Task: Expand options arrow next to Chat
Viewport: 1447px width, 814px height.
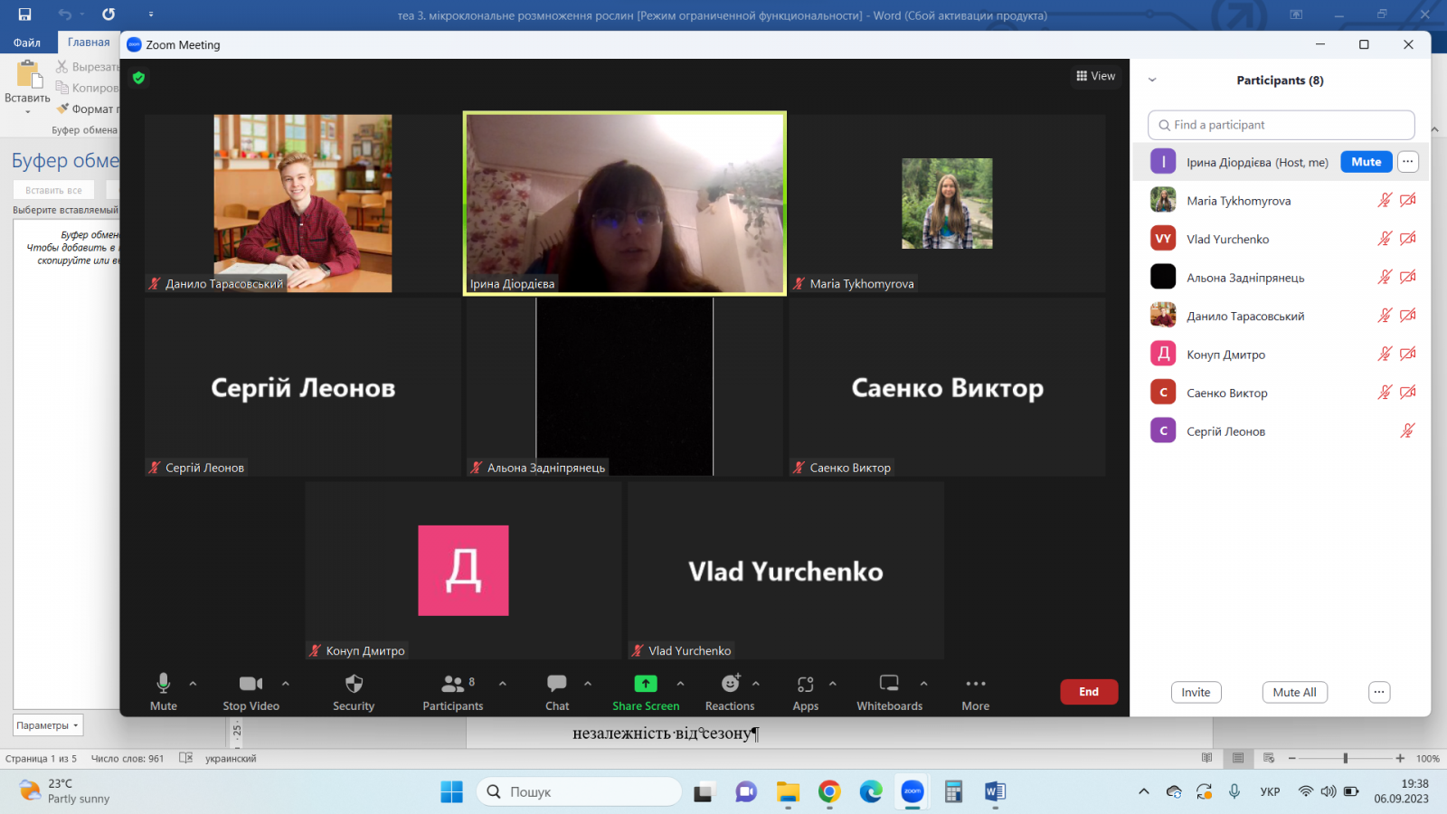Action: coord(588,684)
